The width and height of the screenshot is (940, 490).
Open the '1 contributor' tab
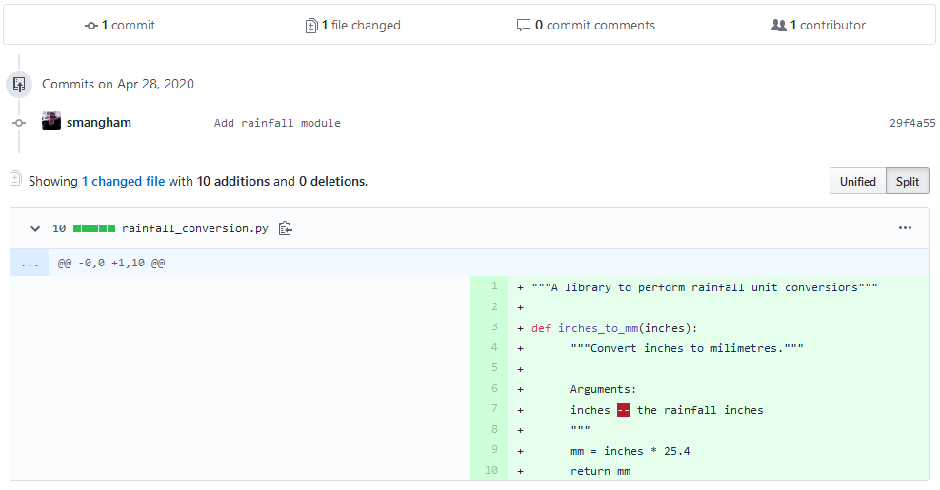tap(818, 25)
